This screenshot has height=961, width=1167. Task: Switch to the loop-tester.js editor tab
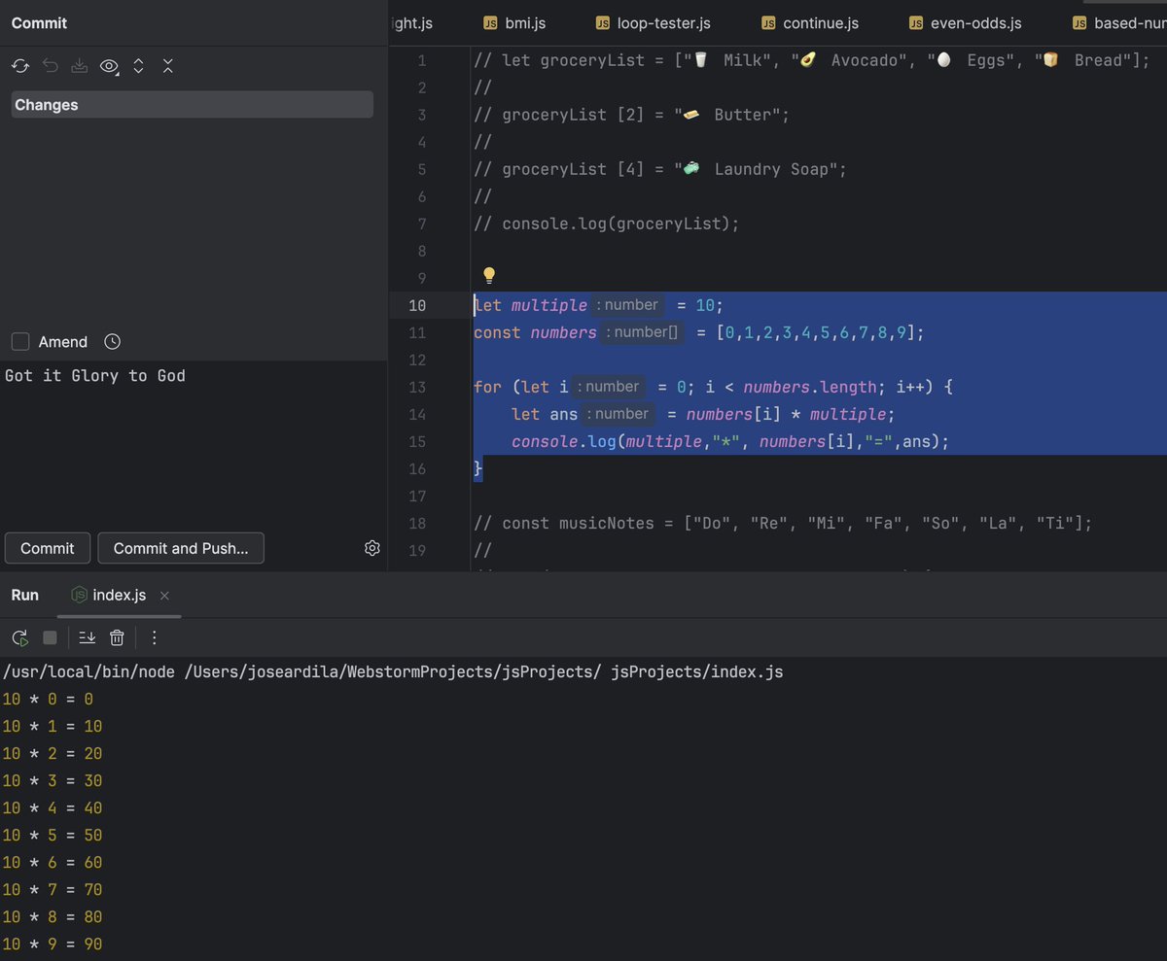tap(653, 22)
